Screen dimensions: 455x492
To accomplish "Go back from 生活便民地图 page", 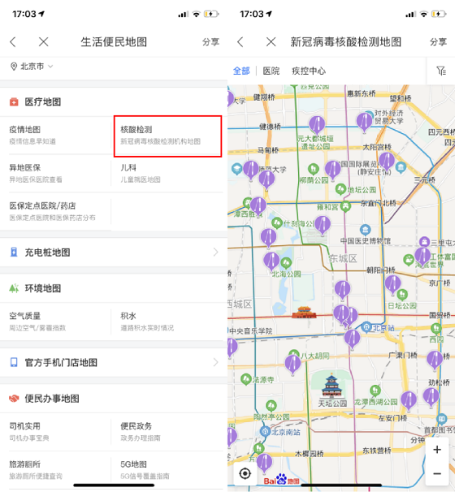I will (x=13, y=41).
